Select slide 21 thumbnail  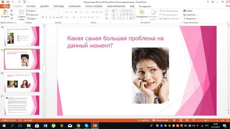tap(22, 105)
